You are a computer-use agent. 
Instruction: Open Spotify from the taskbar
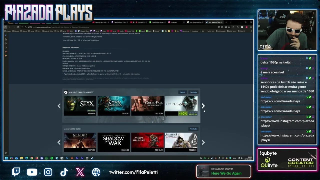coord(52,158)
